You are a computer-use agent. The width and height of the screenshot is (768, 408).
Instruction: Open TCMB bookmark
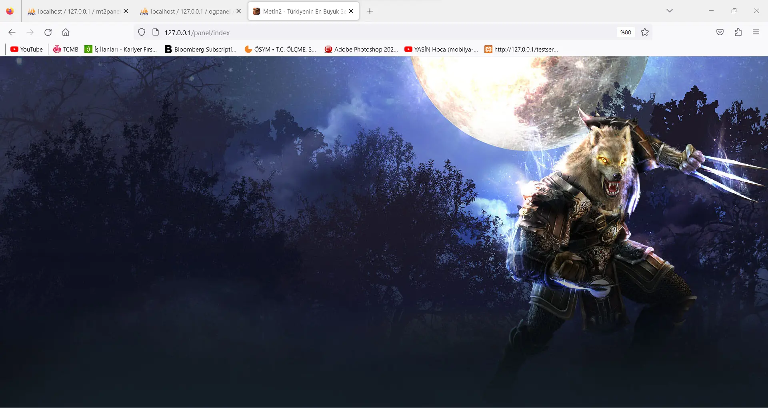pyautogui.click(x=66, y=49)
